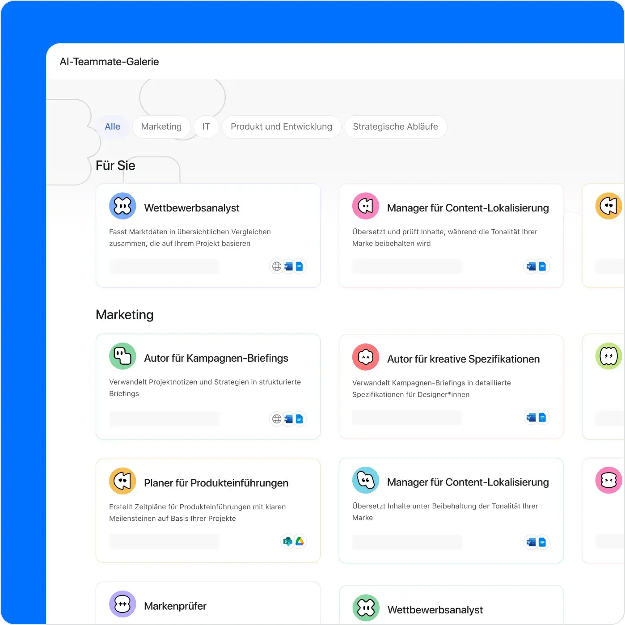
Task: Click globe icon on Autor für Kampagnen-Briefings card
Action: tap(277, 419)
